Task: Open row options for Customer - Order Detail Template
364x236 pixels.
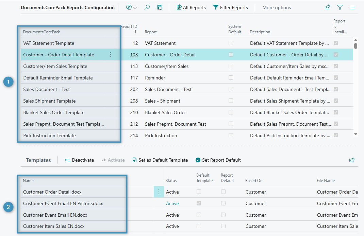Action: [111, 55]
